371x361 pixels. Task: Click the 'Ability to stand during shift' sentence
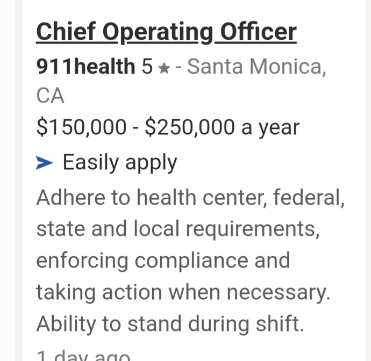(169, 323)
